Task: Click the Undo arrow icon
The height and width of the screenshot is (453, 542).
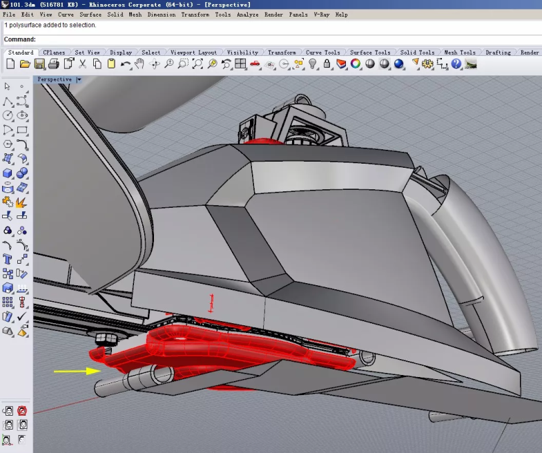Action: 126,64
